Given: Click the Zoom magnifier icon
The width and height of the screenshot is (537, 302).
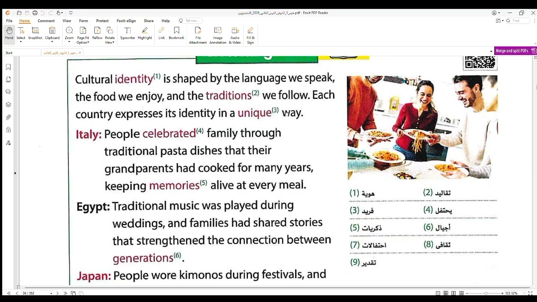Looking at the screenshot, I should click(69, 31).
